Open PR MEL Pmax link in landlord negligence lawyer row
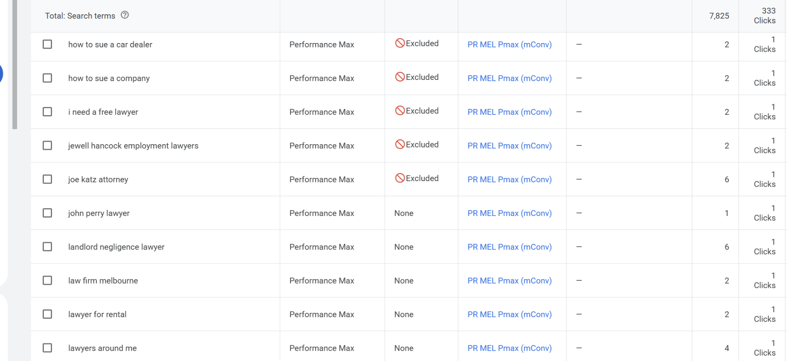This screenshot has height=361, width=787. pyautogui.click(x=510, y=247)
